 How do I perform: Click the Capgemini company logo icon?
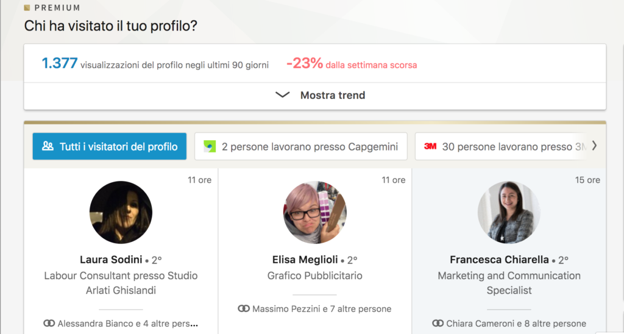[x=210, y=146]
